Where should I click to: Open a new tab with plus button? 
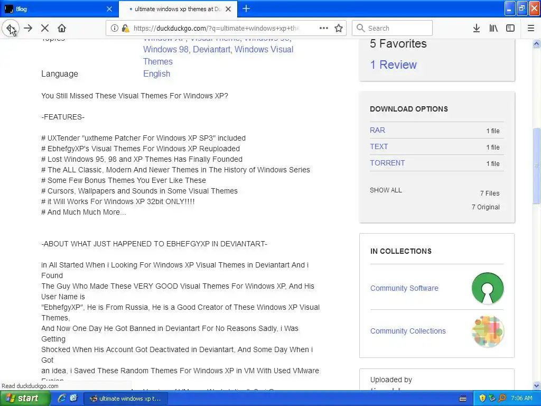point(246,8)
